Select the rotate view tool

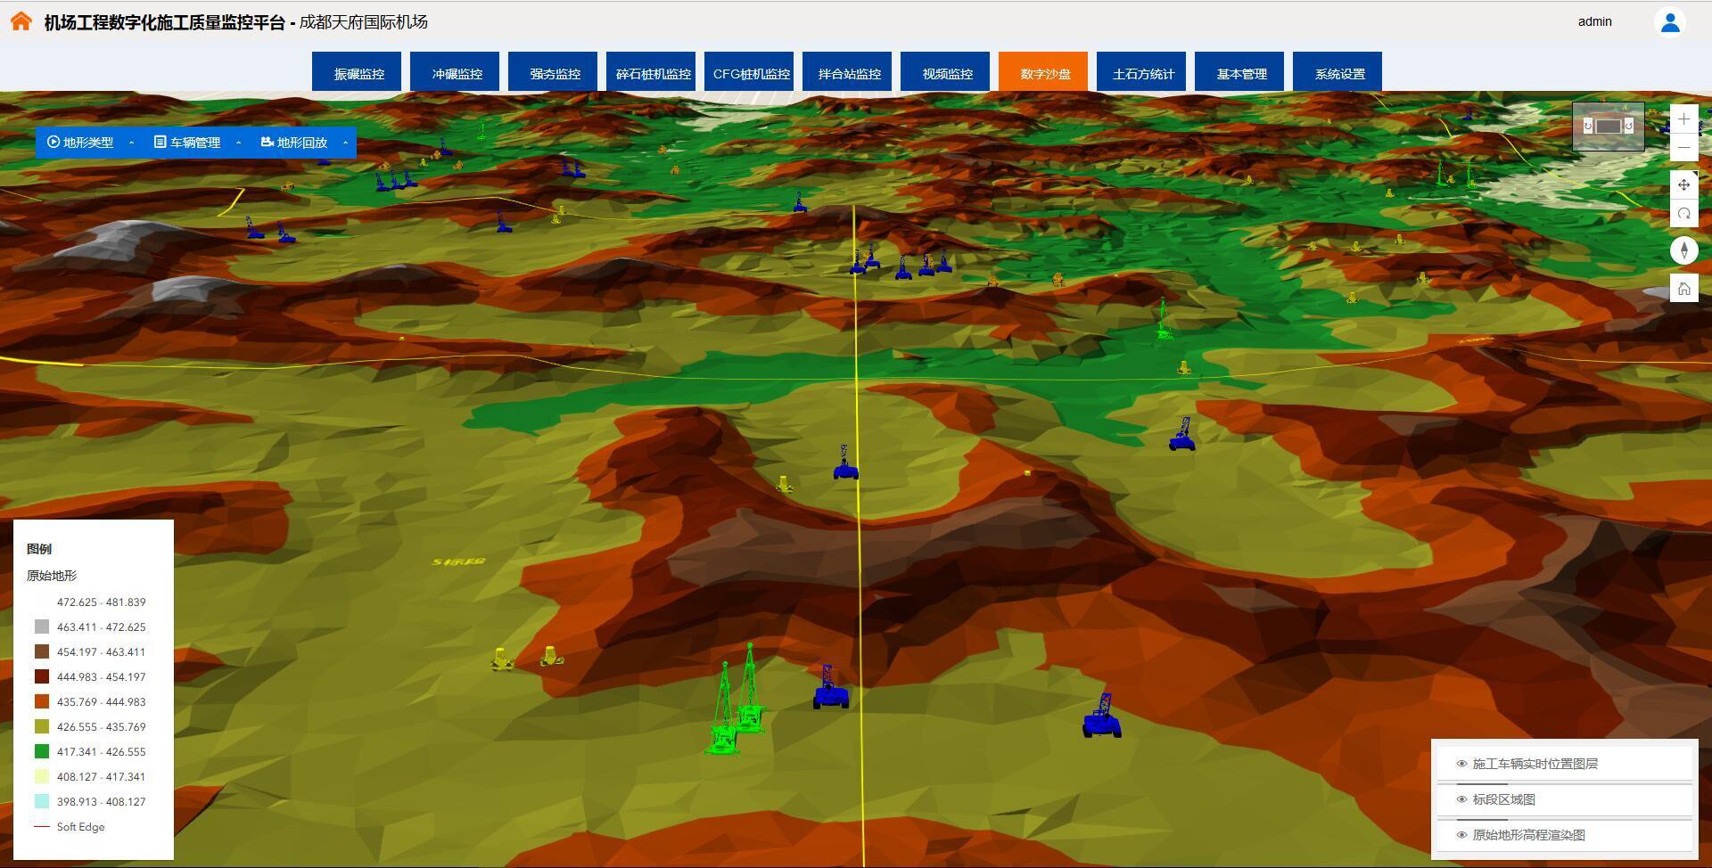1683,214
